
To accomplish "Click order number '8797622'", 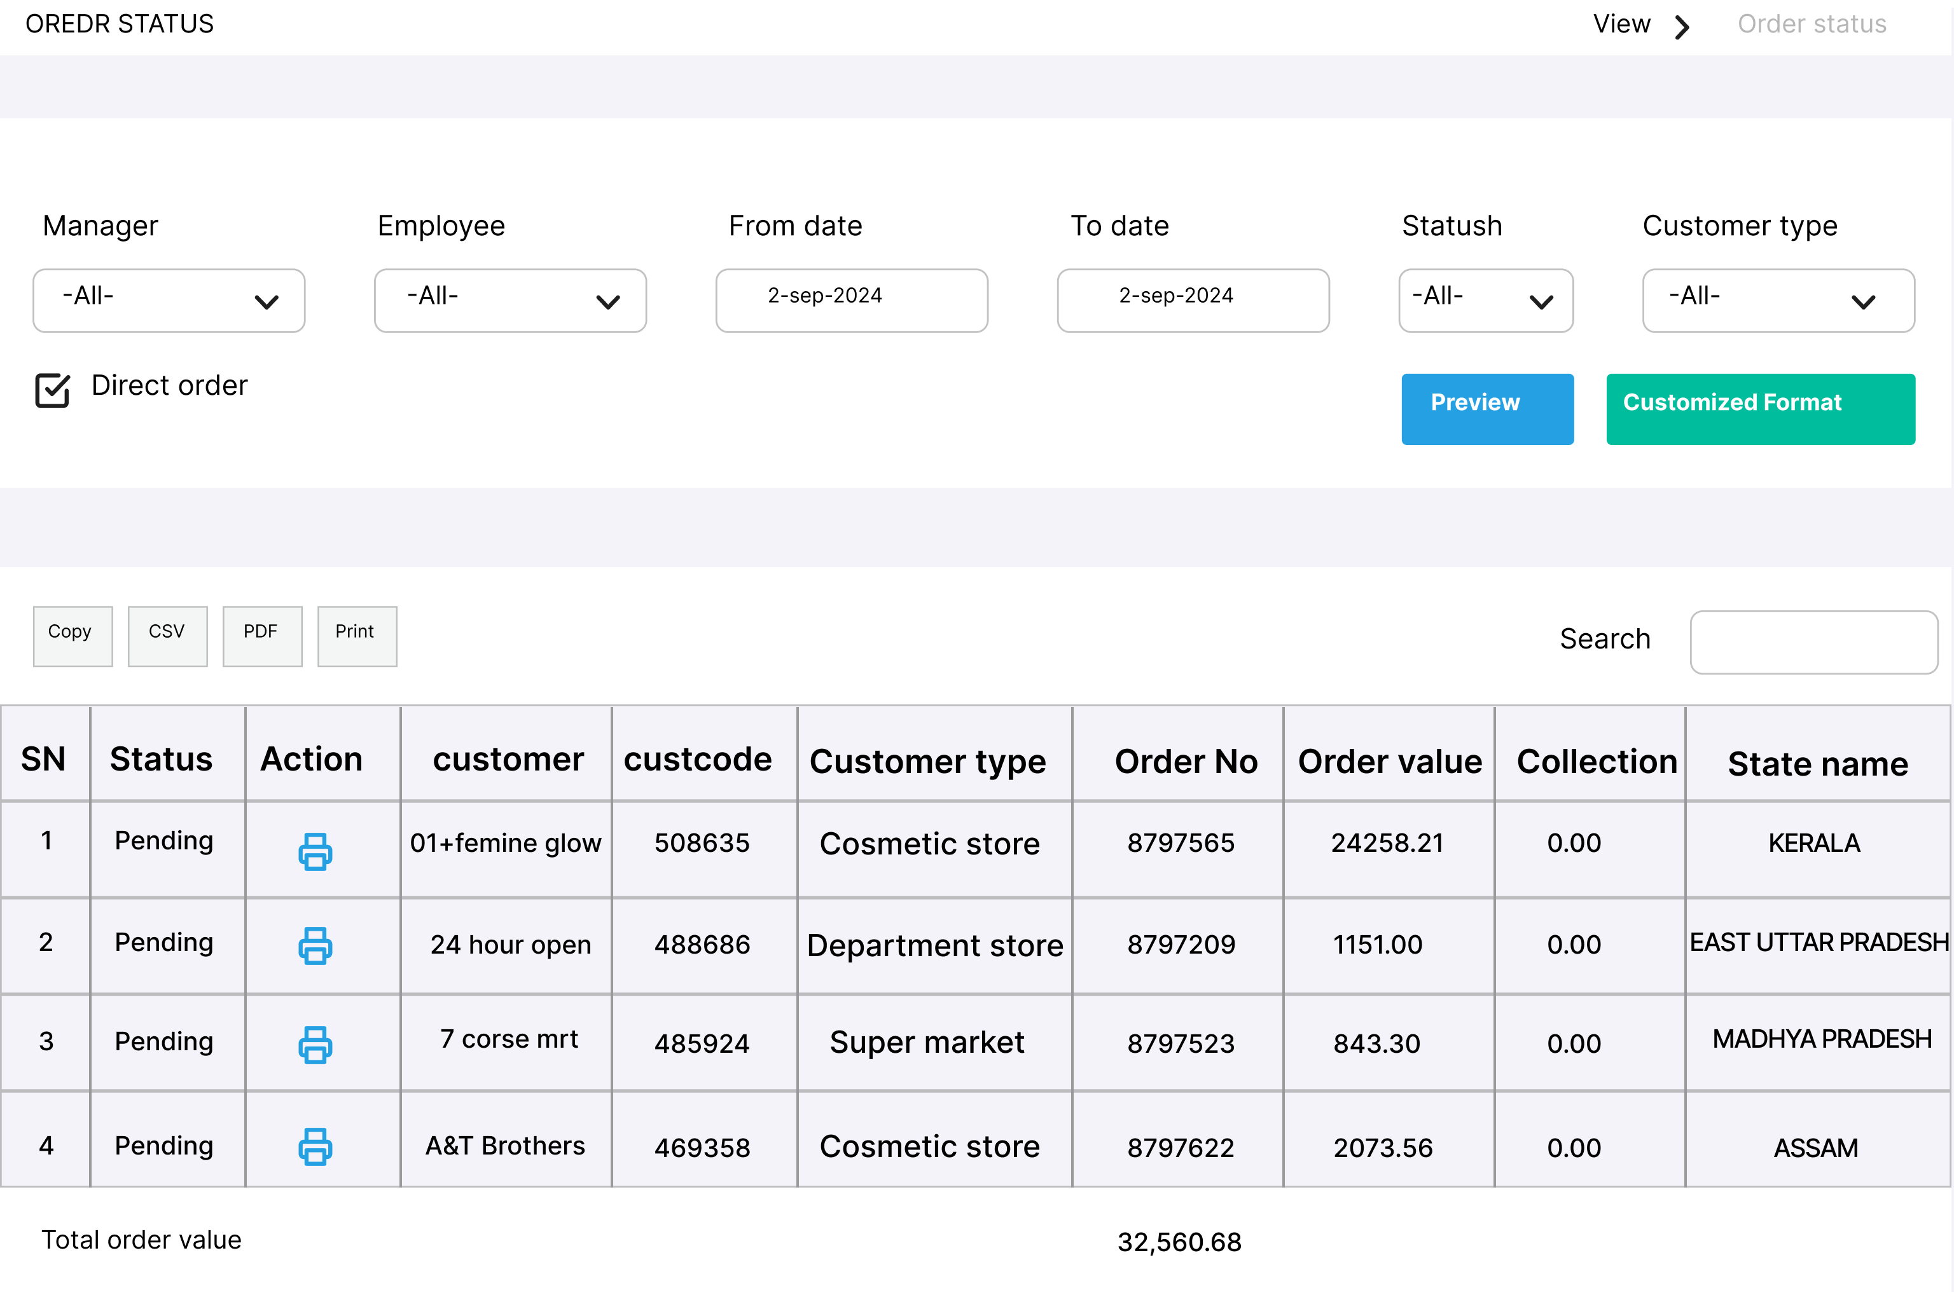I will tap(1181, 1148).
